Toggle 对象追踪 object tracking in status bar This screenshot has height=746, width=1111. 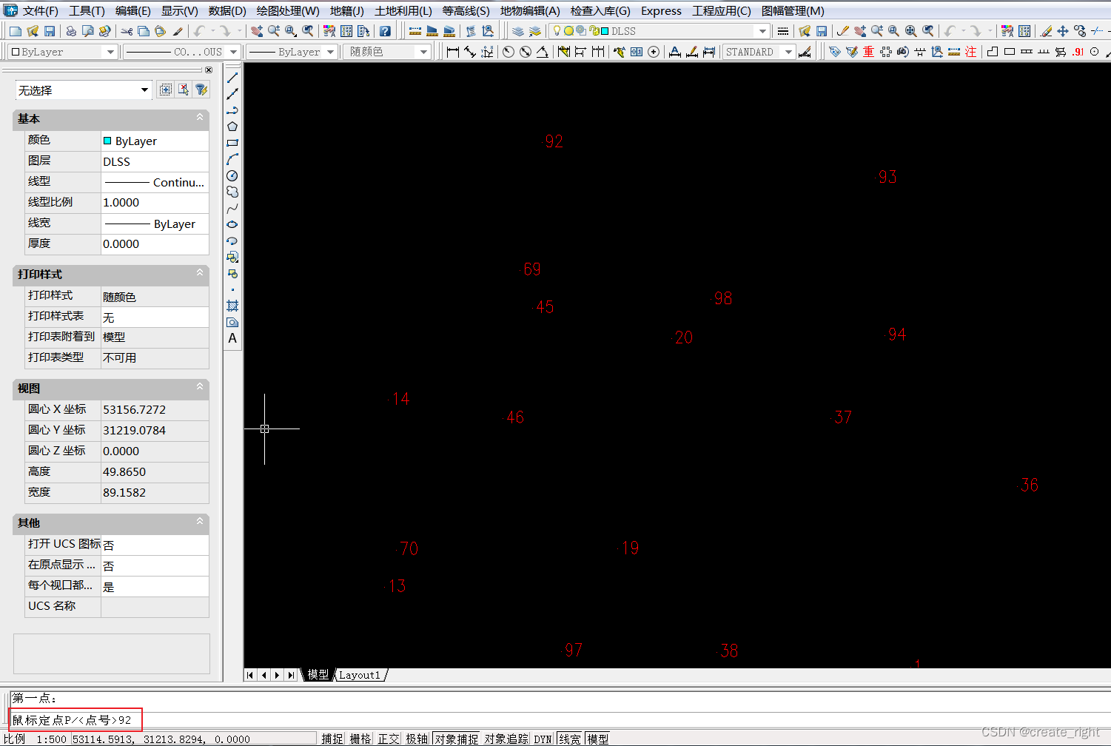(506, 739)
